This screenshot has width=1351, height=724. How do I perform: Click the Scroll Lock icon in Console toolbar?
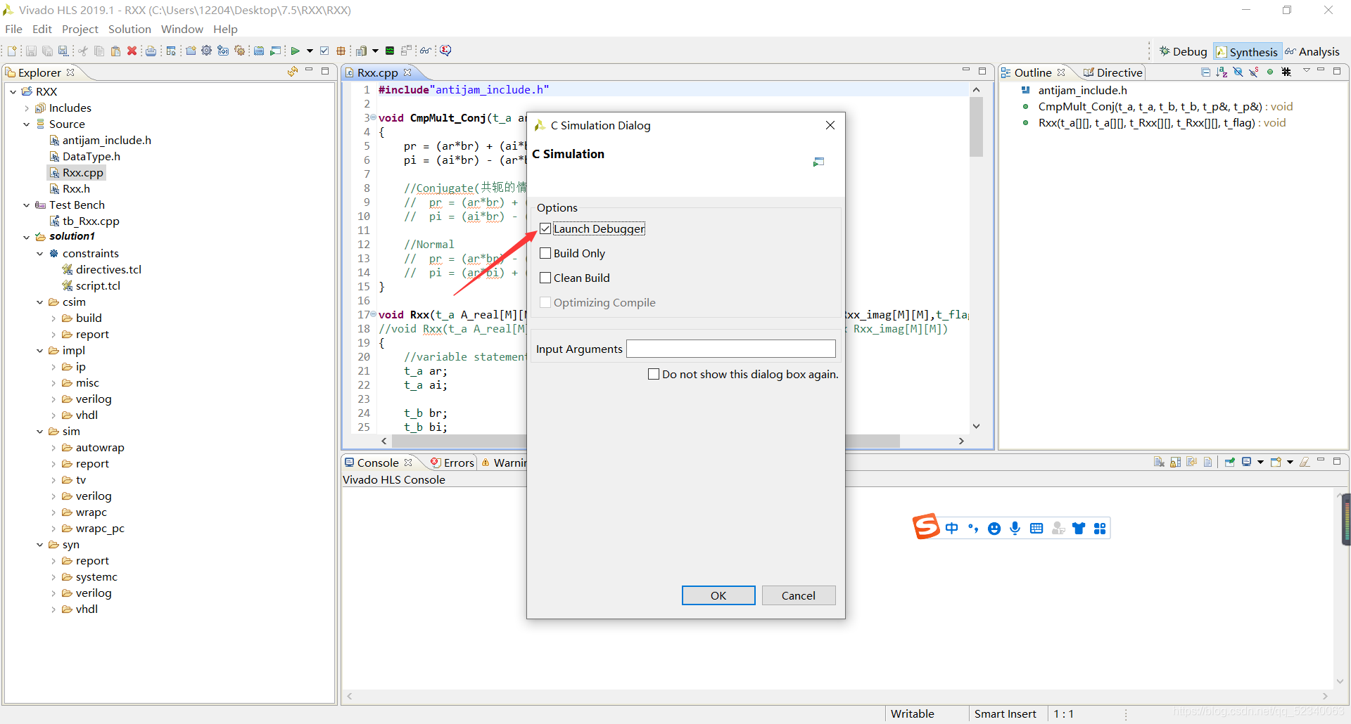(1175, 462)
